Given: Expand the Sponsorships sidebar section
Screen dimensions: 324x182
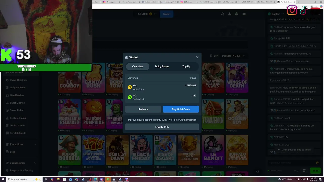Looking at the screenshot, I should [21, 163].
